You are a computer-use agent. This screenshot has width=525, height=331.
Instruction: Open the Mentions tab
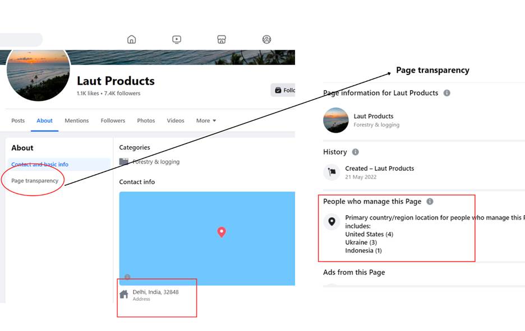coord(76,120)
